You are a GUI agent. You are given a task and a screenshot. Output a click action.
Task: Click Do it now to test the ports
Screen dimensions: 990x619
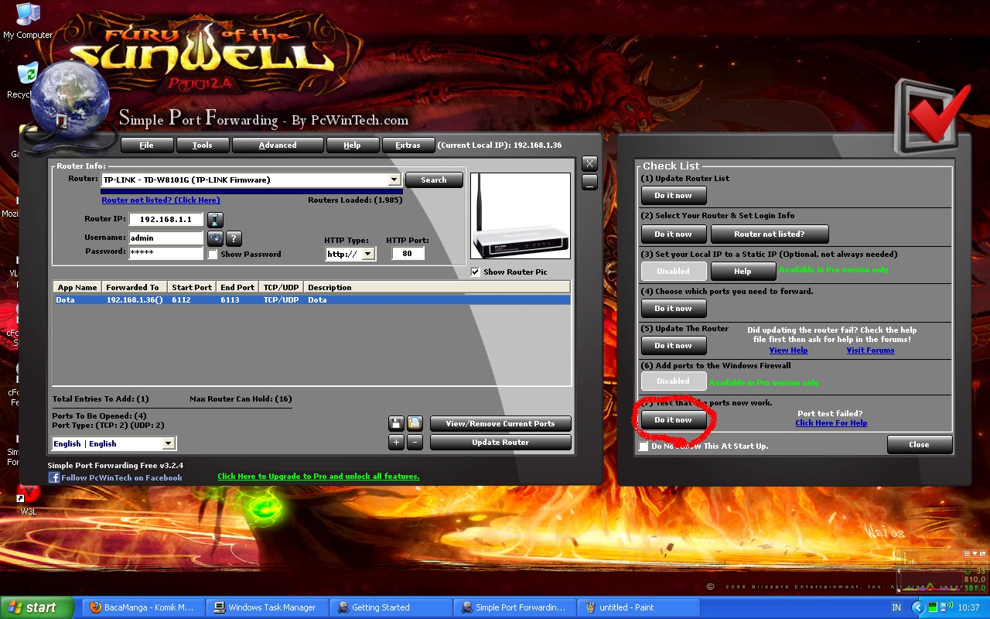coord(674,419)
